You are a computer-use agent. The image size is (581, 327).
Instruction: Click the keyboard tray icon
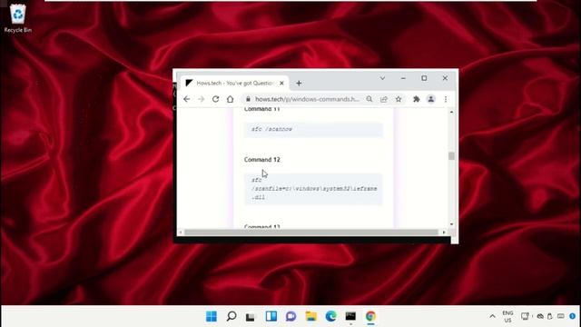pos(561,316)
